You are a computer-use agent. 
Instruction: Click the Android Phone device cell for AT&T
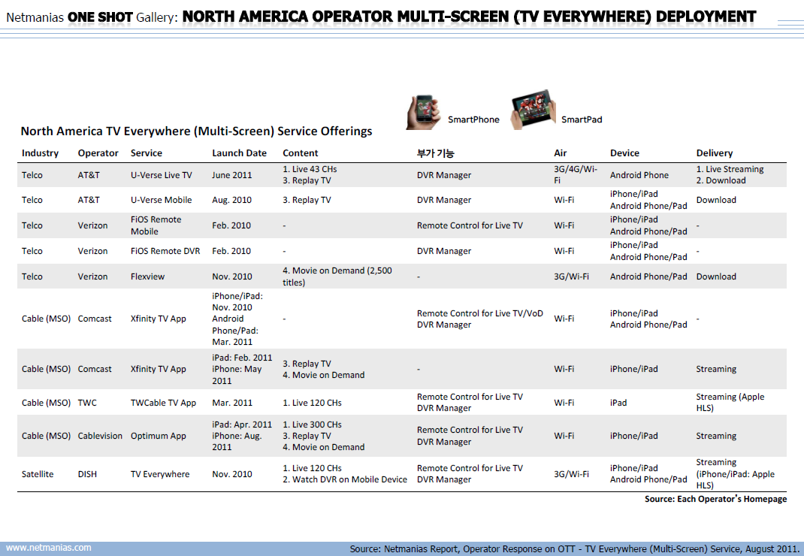pyautogui.click(x=639, y=175)
